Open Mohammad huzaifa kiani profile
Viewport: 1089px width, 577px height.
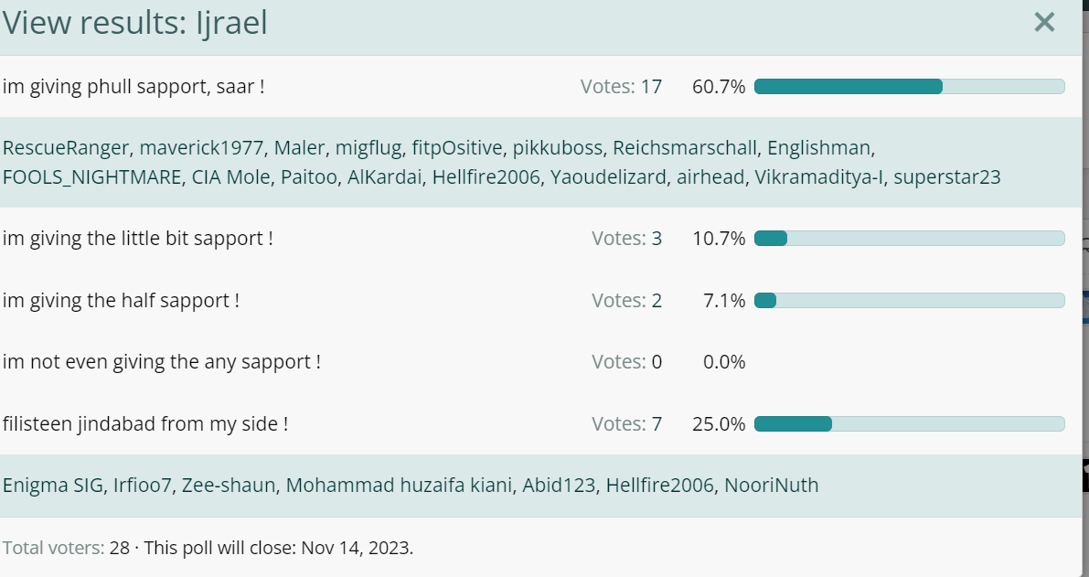399,485
